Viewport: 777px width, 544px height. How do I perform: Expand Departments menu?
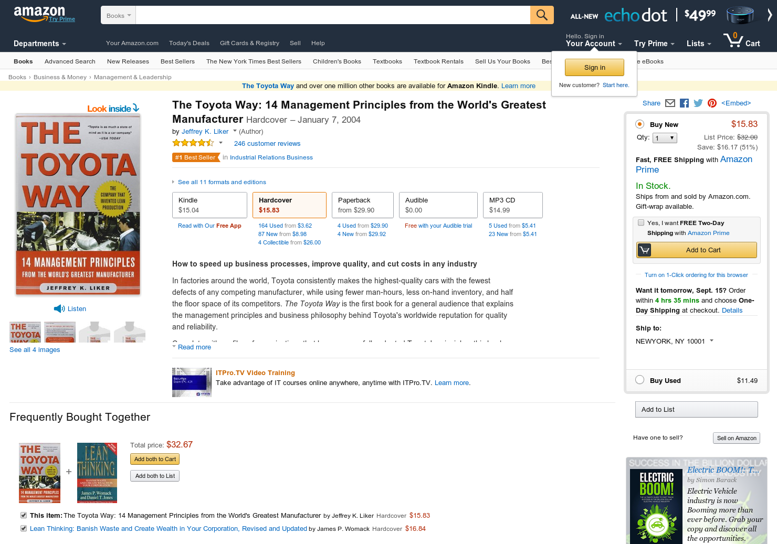pyautogui.click(x=40, y=44)
